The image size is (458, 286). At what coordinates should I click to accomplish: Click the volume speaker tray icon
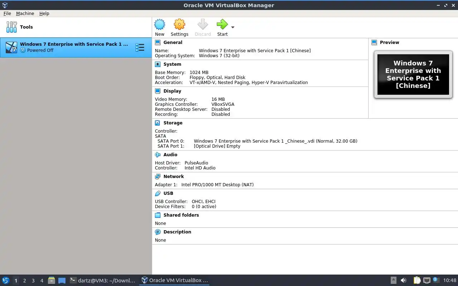[404, 281]
